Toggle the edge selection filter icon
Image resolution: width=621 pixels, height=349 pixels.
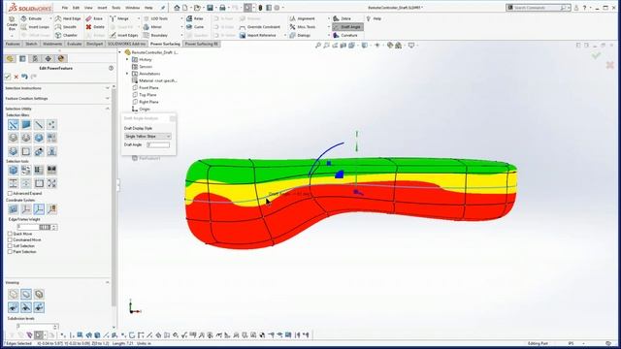coord(39,125)
